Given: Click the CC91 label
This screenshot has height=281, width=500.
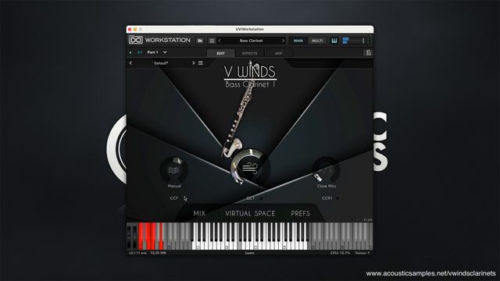Looking at the screenshot, I should tap(327, 198).
